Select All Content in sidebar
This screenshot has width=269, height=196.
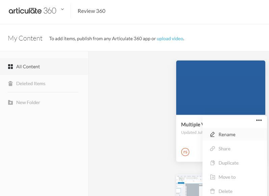[44, 67]
